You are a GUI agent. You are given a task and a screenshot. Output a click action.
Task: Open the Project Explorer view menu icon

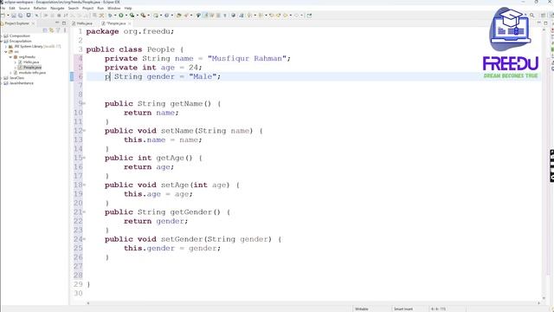(65, 30)
